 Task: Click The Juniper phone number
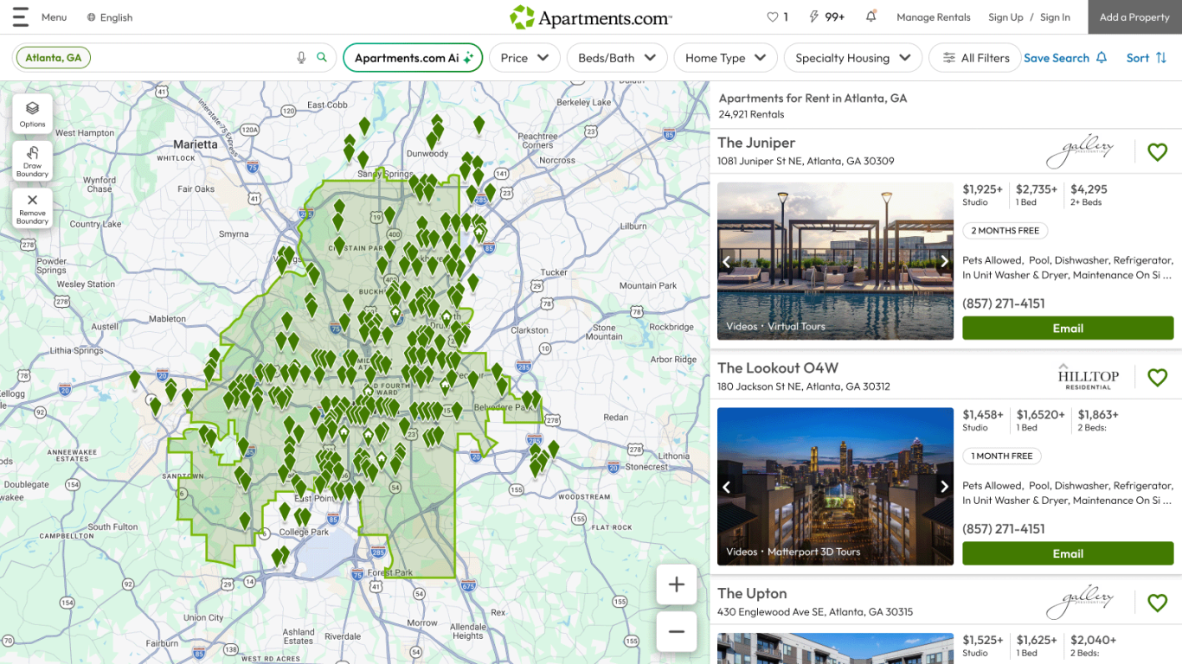point(1004,303)
